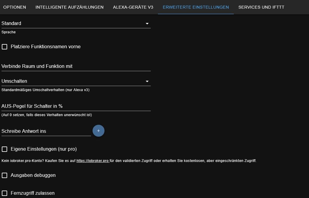Click the Kein iobroker.pro-Konto notice text
The height and width of the screenshot is (198, 309).
coord(129,161)
